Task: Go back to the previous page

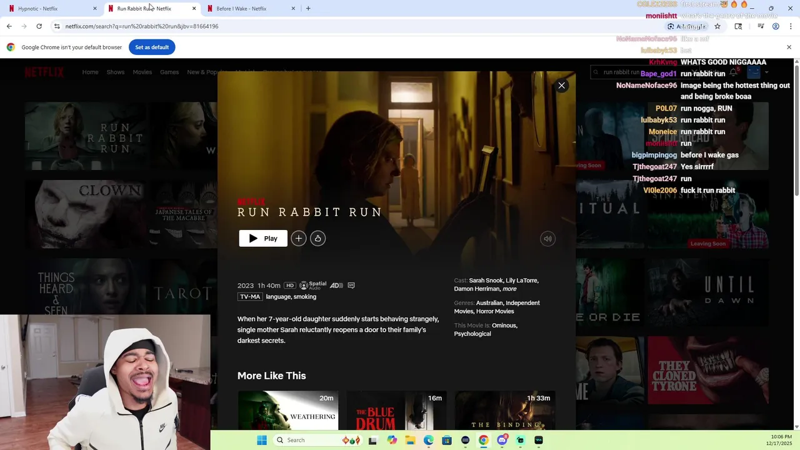Action: tap(9, 26)
